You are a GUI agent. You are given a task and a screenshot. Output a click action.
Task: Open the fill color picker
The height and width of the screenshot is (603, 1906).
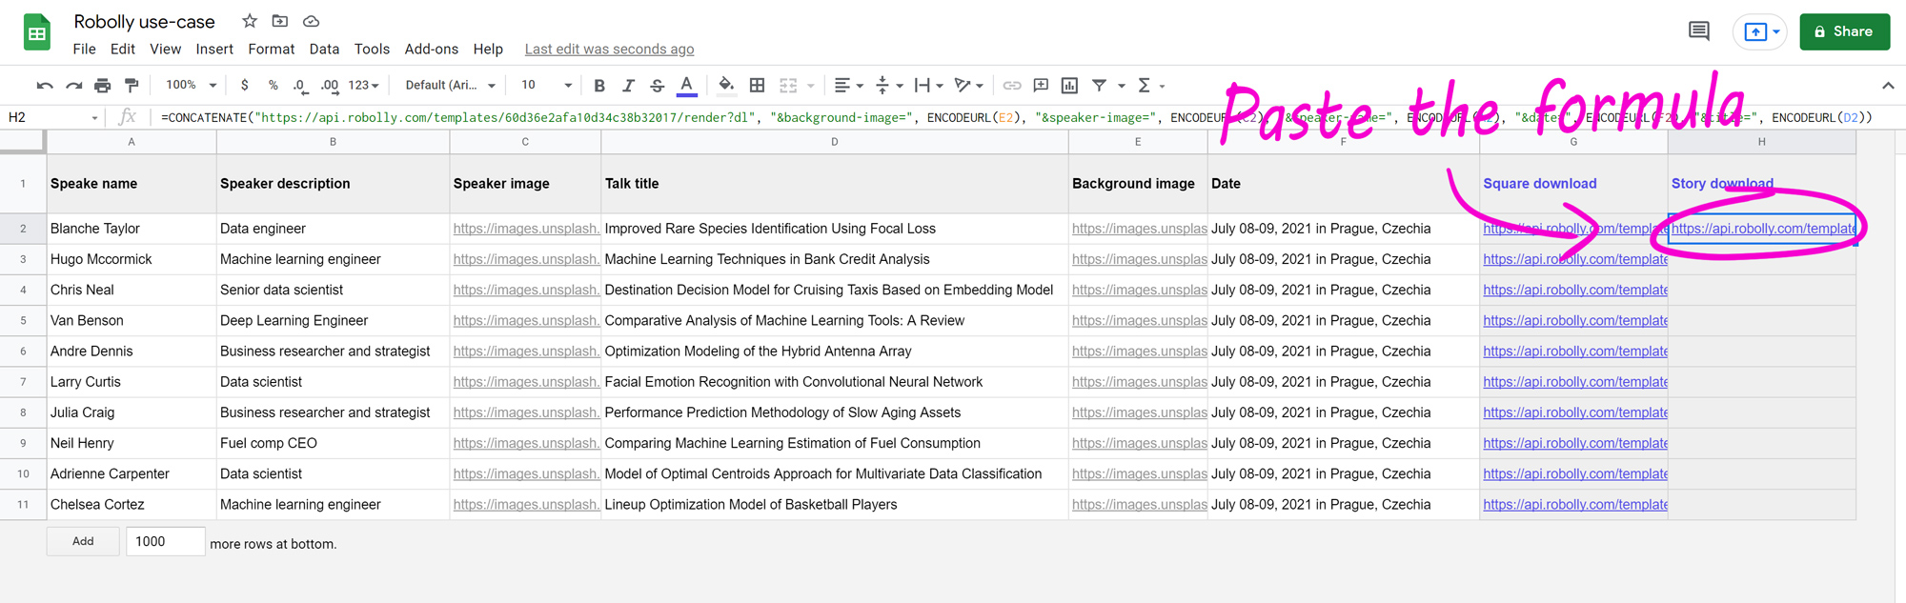[726, 86]
